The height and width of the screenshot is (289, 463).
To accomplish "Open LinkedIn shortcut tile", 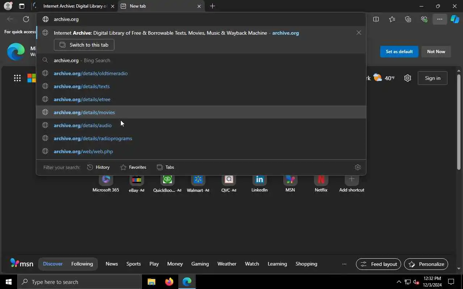I will pos(259,184).
